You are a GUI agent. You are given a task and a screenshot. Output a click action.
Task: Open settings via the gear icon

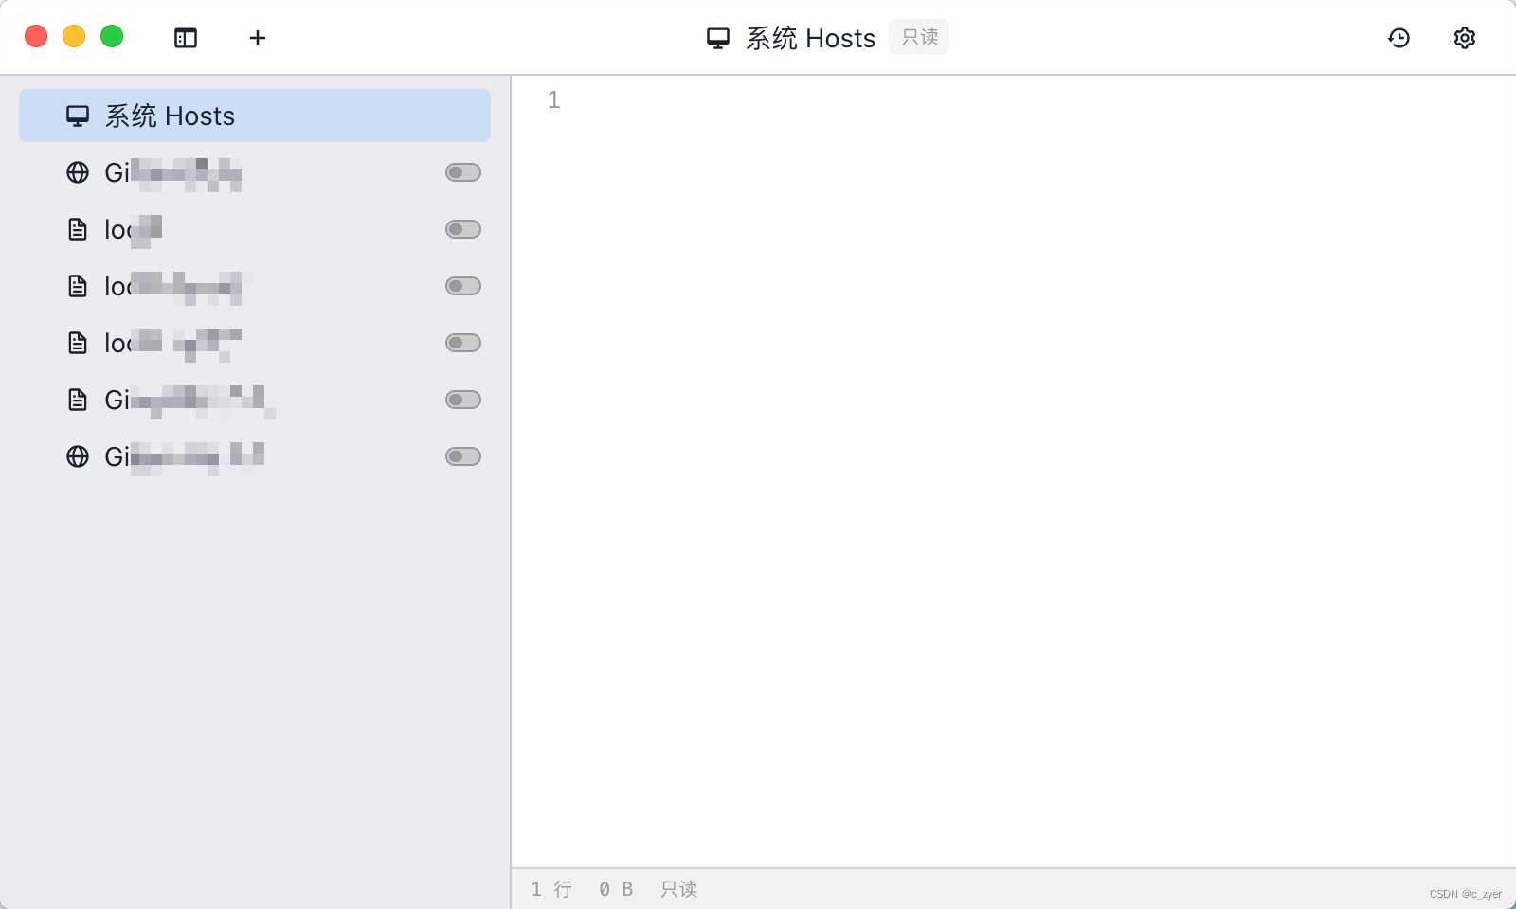pos(1465,38)
